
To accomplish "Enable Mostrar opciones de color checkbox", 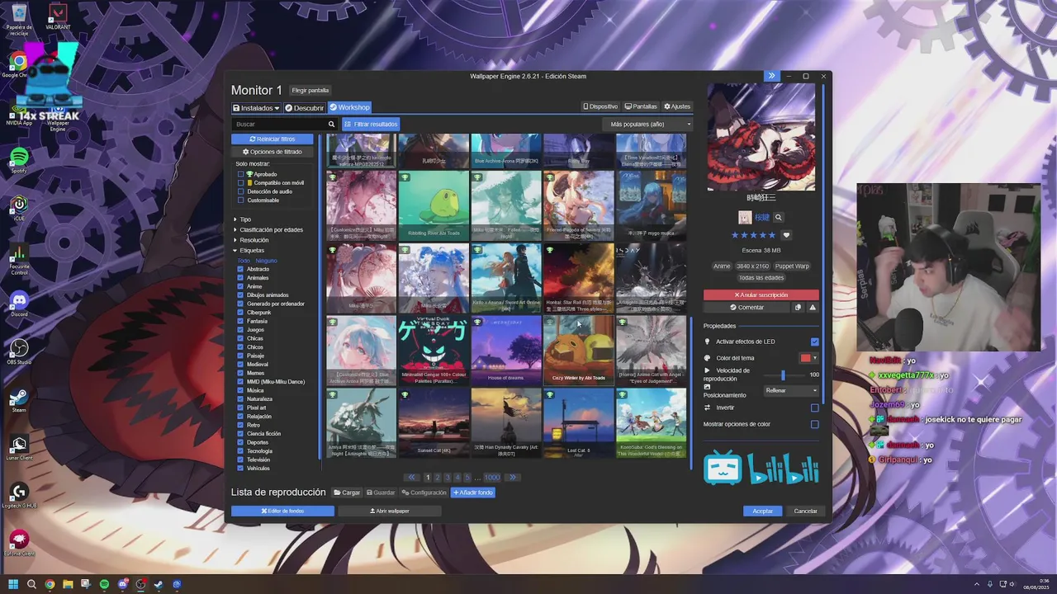I will (x=815, y=424).
